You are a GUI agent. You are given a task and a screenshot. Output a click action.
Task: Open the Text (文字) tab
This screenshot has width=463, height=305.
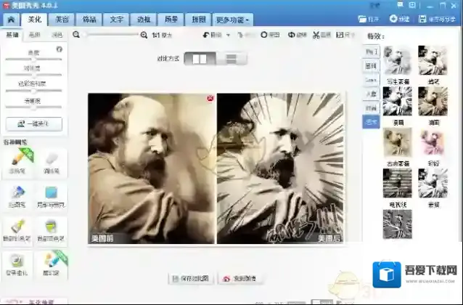pos(118,20)
